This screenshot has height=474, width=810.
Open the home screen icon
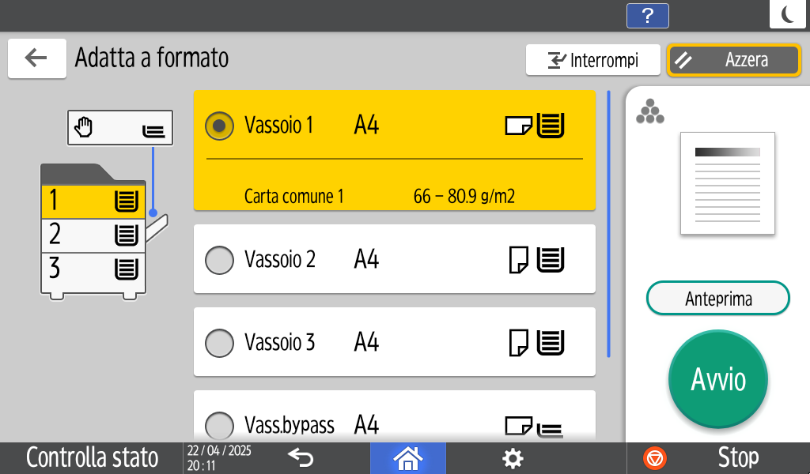407,458
